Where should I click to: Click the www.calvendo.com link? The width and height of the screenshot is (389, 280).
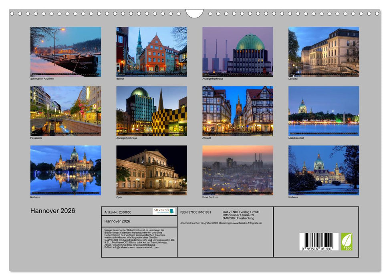[147, 247]
